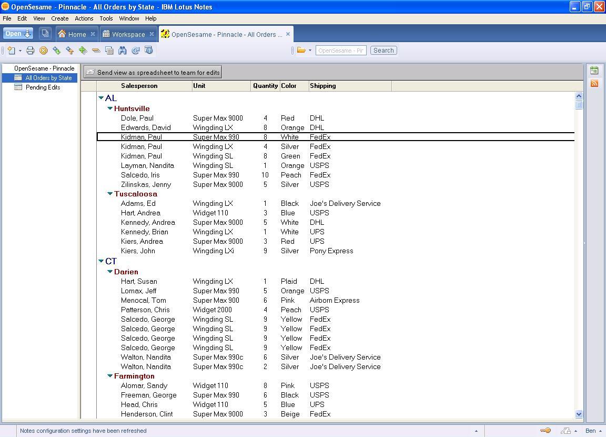Click the binoculars Find icon
This screenshot has height=437, width=606.
tap(122, 51)
